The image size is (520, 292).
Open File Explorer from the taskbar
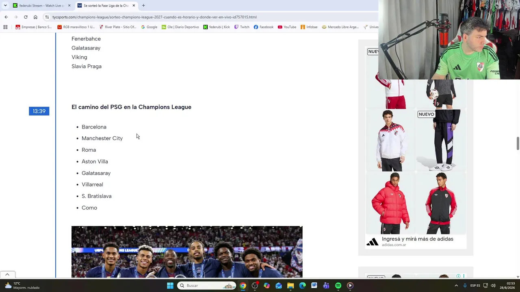290,286
